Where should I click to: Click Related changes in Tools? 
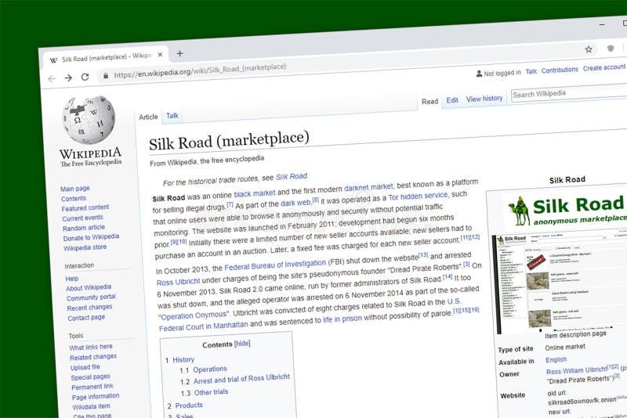pos(93,357)
